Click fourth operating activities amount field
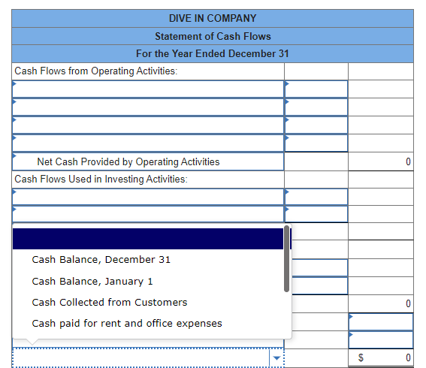 coord(316,143)
